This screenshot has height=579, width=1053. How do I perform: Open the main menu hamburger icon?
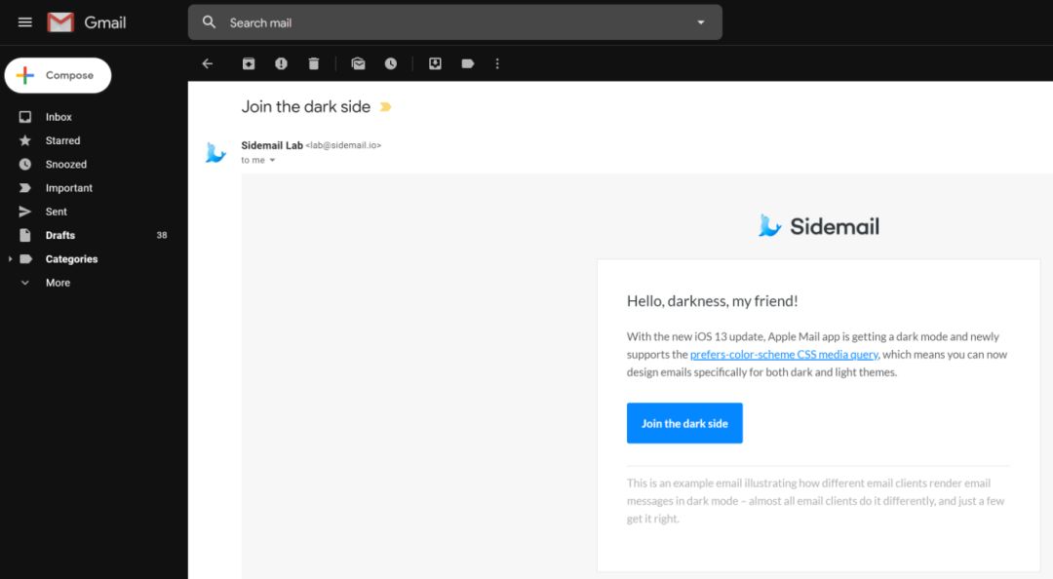(24, 22)
